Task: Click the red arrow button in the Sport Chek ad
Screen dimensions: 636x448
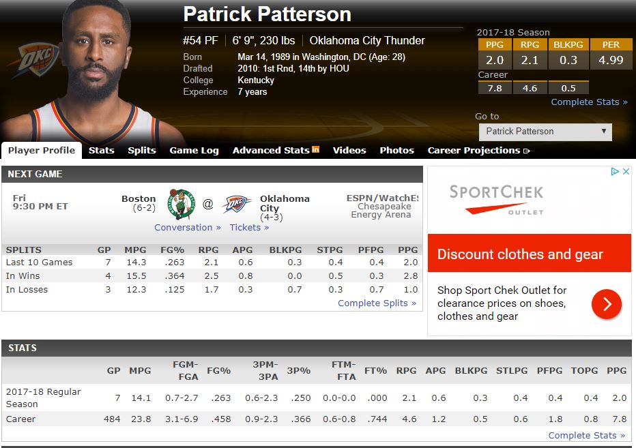Action: 606,303
